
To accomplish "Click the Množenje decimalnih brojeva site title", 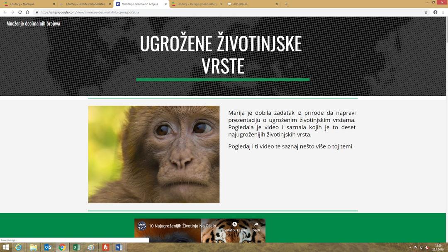I will pos(33,24).
